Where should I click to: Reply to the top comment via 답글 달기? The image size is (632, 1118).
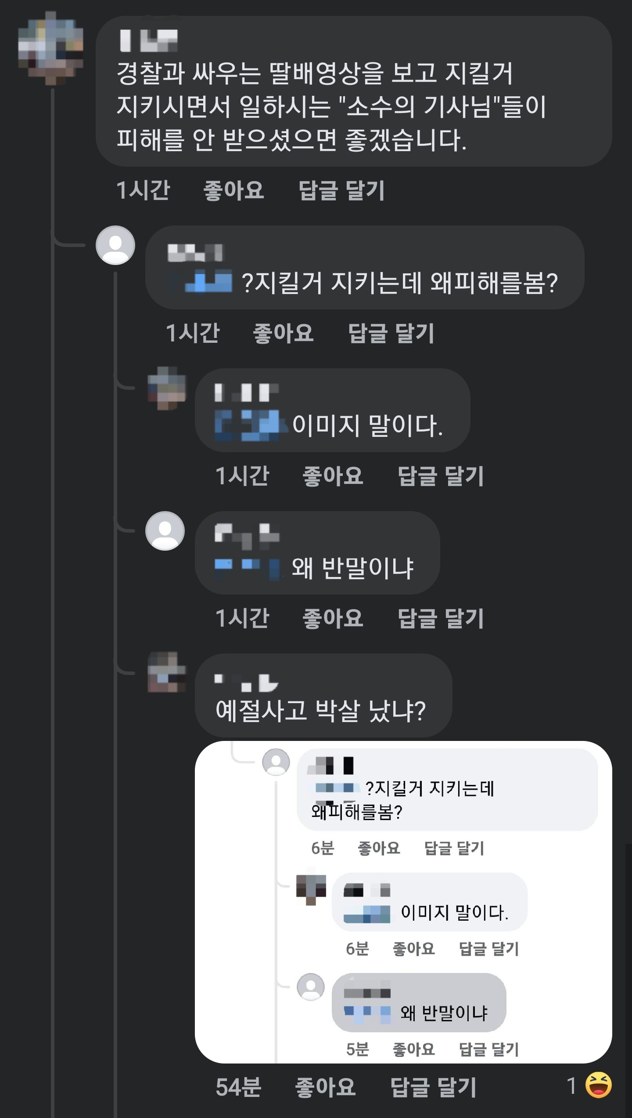click(341, 190)
